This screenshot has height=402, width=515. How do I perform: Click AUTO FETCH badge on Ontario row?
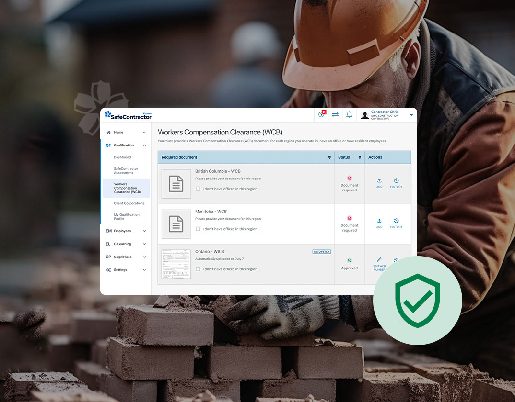(x=322, y=252)
